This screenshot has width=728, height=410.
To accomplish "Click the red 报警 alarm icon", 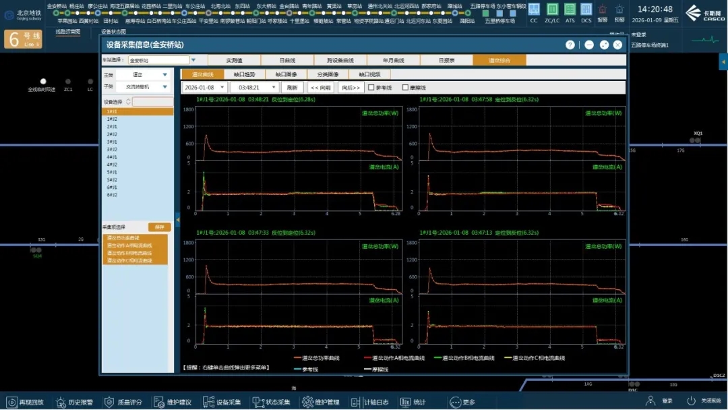I will click(x=603, y=9).
